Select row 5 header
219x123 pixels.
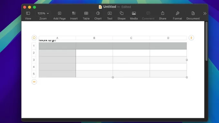[34, 74]
